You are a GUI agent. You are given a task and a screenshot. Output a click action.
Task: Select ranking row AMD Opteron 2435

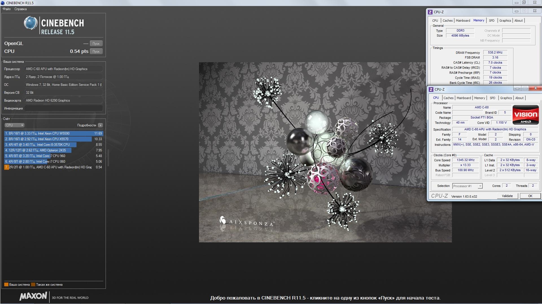pos(54,150)
